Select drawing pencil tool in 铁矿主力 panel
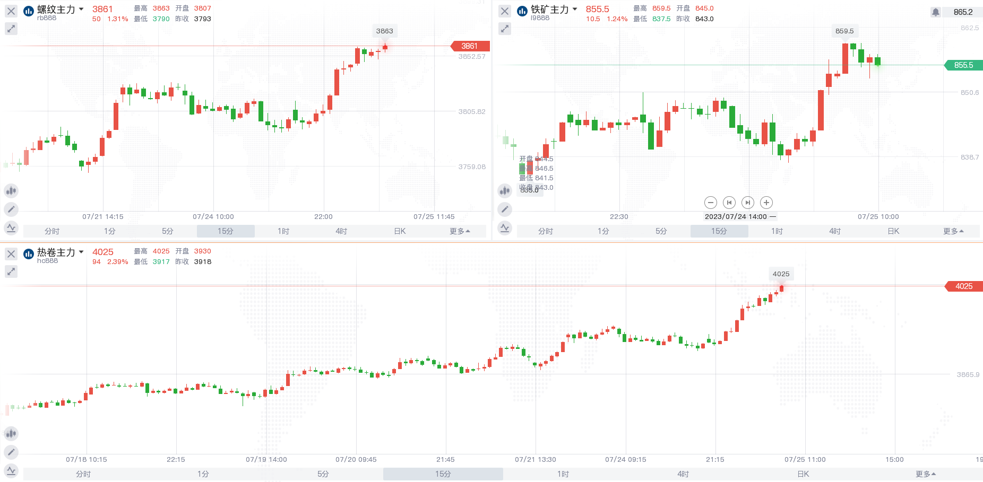Image resolution: width=983 pixels, height=482 pixels. click(x=505, y=209)
